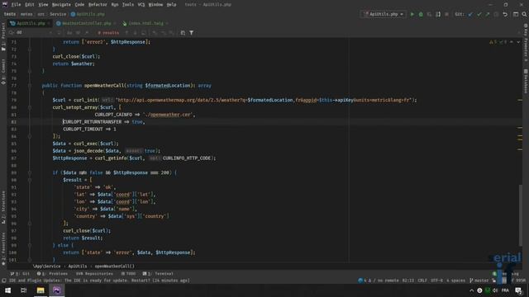Click the IDE update notification in status bar
The height and width of the screenshot is (297, 529).
(99, 280)
